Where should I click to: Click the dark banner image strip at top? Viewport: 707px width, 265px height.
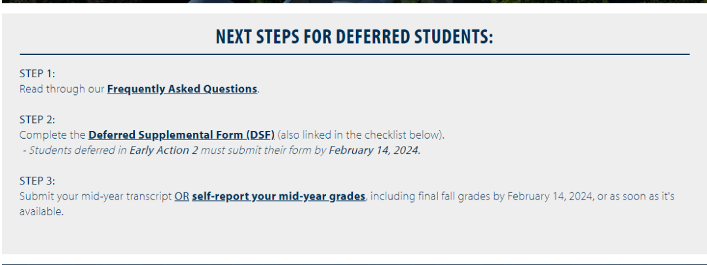pos(353,1)
